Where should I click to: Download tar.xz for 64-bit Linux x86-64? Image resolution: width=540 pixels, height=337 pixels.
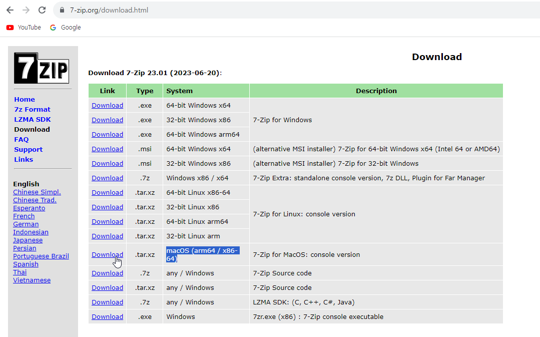click(x=107, y=192)
